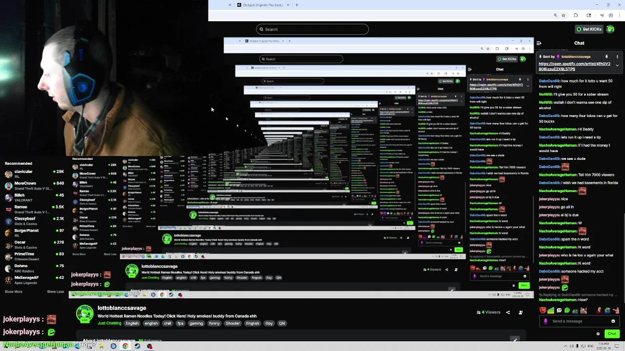
Task: Open MsSavageAF Apex Legends channel
Action: click(34, 280)
